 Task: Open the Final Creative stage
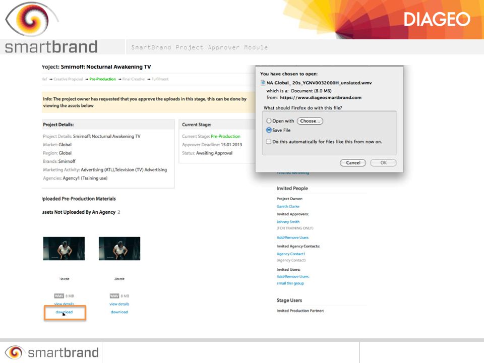point(133,79)
